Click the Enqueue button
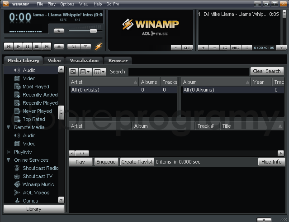The width and height of the screenshot is (289, 222). (x=106, y=162)
